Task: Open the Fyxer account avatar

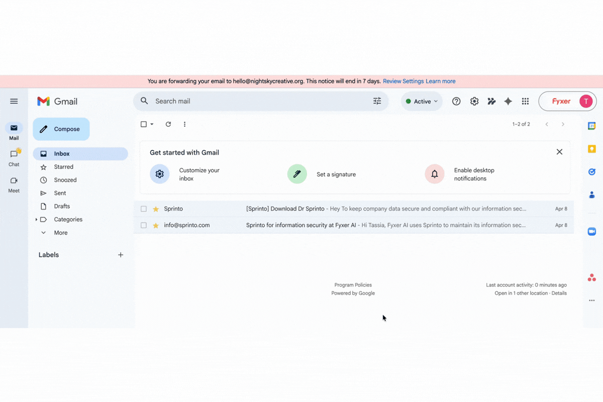Action: point(585,102)
